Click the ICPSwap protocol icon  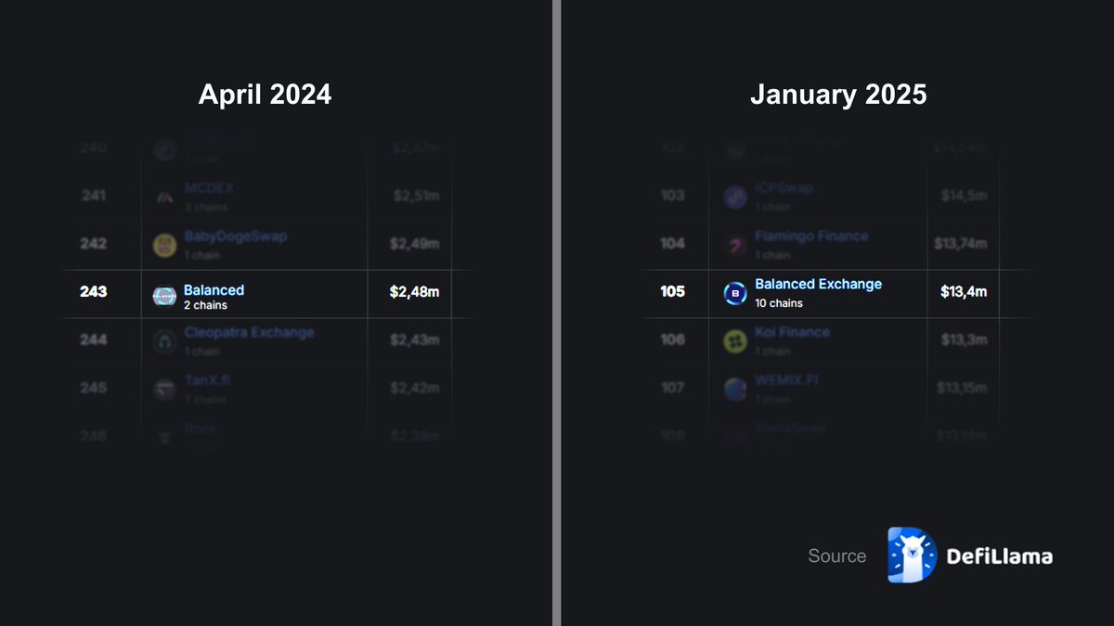[735, 197]
